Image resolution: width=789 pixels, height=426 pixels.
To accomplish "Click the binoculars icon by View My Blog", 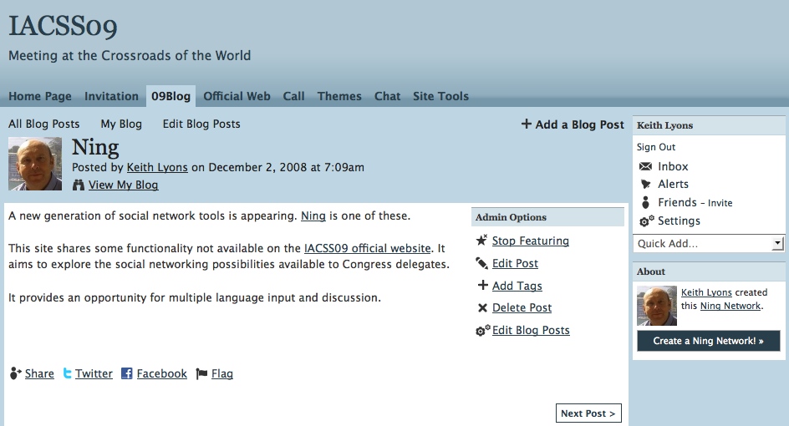I will (78, 185).
